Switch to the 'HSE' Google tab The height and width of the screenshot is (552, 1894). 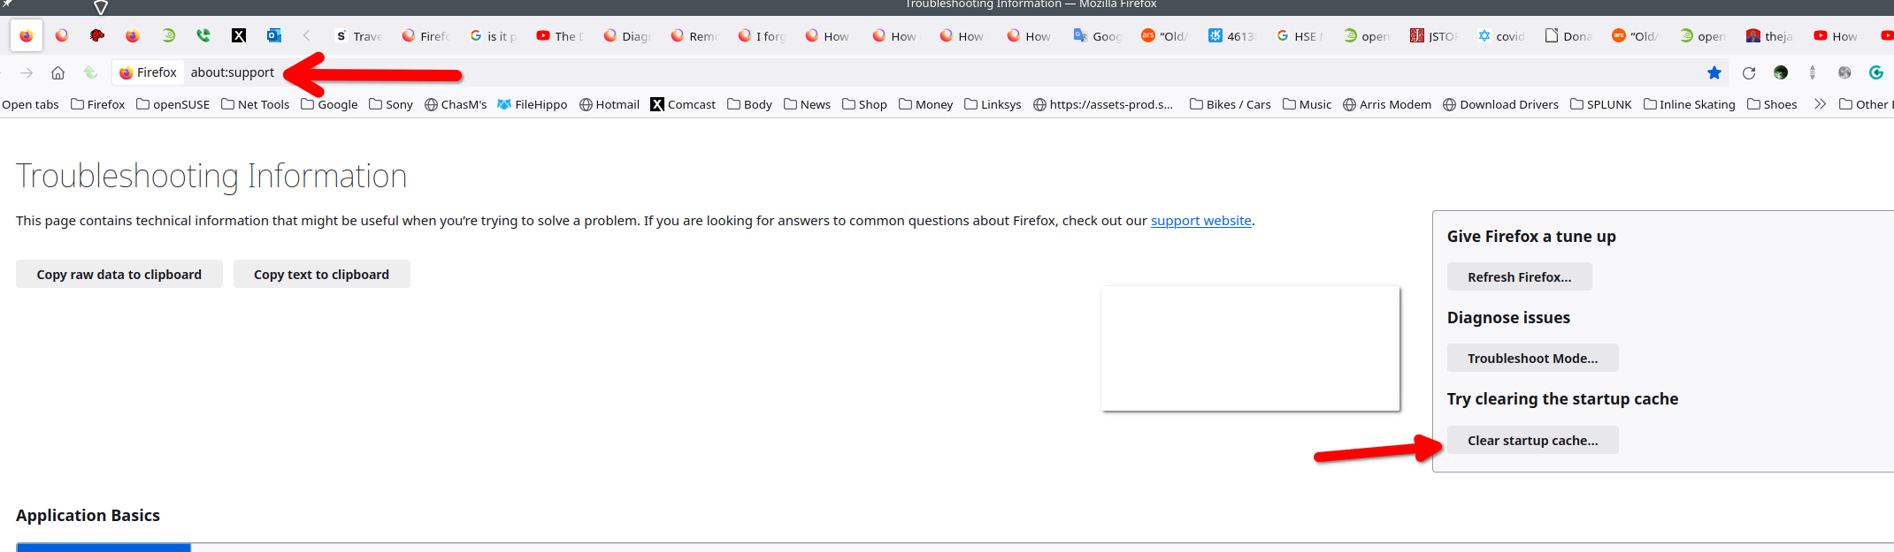pos(1300,36)
